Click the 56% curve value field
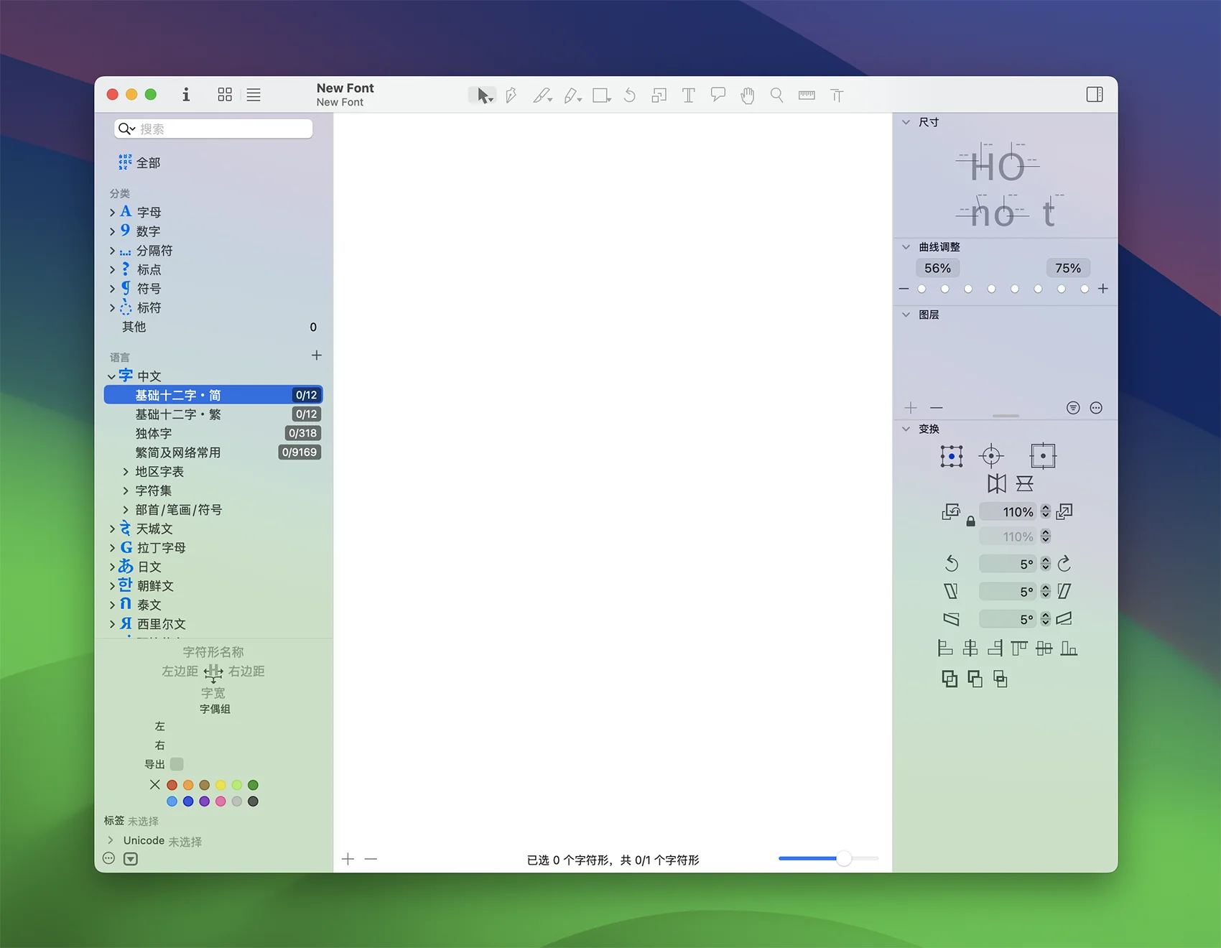 point(938,268)
